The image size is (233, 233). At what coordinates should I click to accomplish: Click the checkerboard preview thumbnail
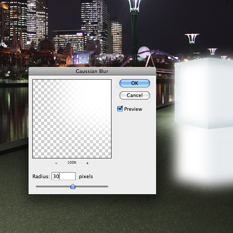tap(72, 119)
